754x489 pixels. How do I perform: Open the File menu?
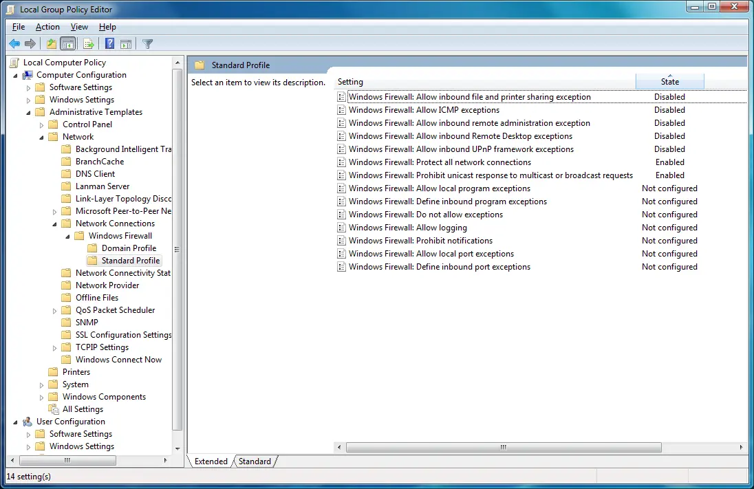pyautogui.click(x=19, y=27)
